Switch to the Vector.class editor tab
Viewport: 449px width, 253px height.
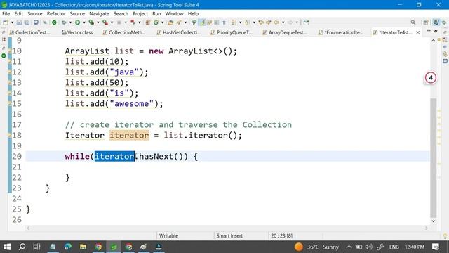tap(77, 32)
